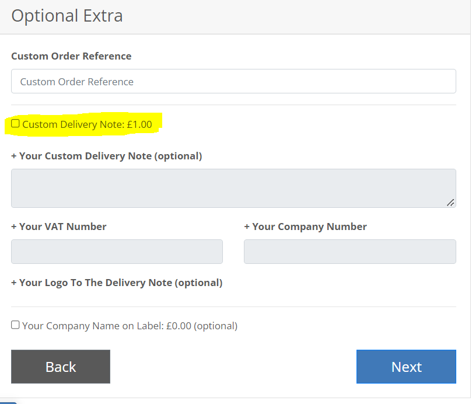Click the partially visible blue widget below Back
This screenshot has width=472, height=404.
coord(8,402)
